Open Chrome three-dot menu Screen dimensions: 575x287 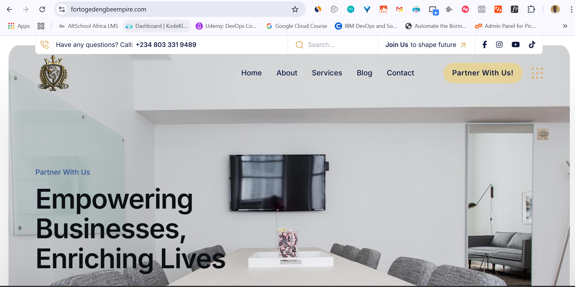[x=571, y=9]
